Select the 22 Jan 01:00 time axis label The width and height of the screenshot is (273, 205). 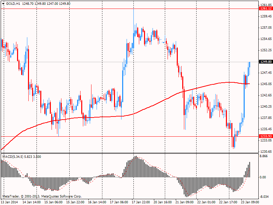[x=206, y=202]
